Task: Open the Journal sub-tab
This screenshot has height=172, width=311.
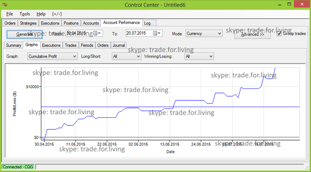Action: coord(119,45)
